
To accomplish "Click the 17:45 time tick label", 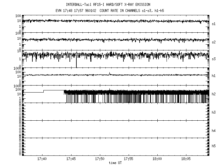I will 71,159.
